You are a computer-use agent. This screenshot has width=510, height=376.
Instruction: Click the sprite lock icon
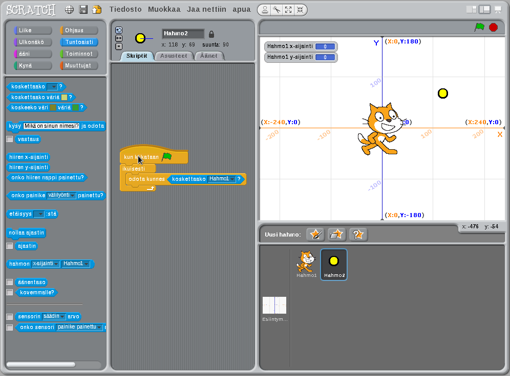click(x=211, y=34)
